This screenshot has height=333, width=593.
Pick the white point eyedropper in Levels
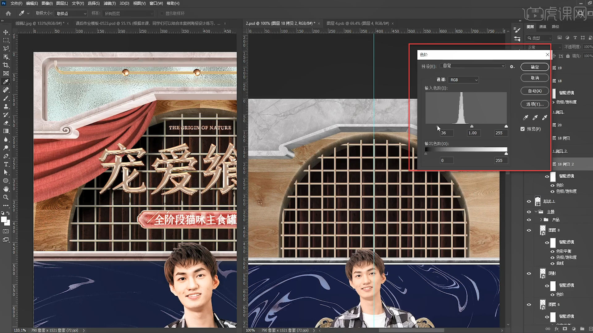(x=545, y=117)
